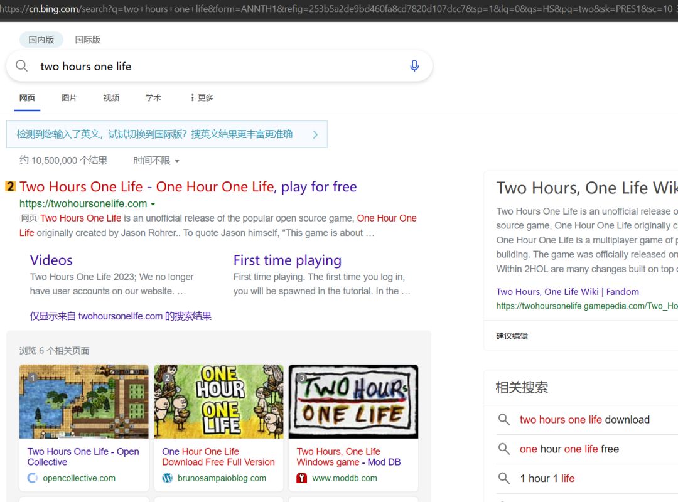The height and width of the screenshot is (502, 678).
Task: Click the WordPress favicon for brunosampaioblog.com
Action: click(x=167, y=478)
